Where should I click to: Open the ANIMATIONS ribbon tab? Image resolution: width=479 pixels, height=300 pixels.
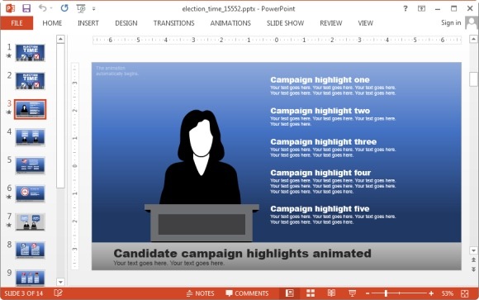(230, 23)
